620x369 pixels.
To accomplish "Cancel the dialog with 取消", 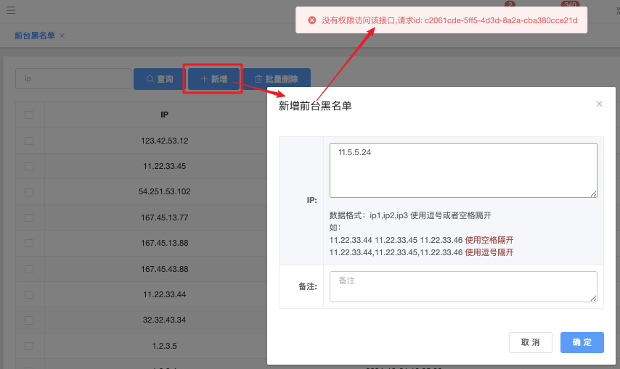I will click(x=530, y=342).
